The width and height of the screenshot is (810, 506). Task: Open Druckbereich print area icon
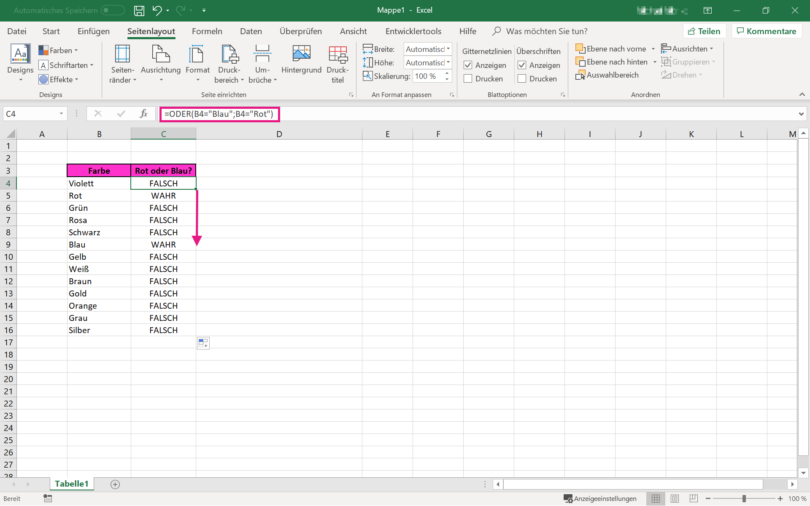(x=229, y=55)
